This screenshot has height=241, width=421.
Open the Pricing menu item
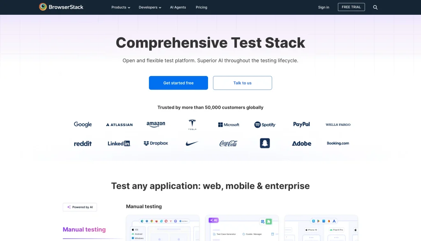pos(201,7)
